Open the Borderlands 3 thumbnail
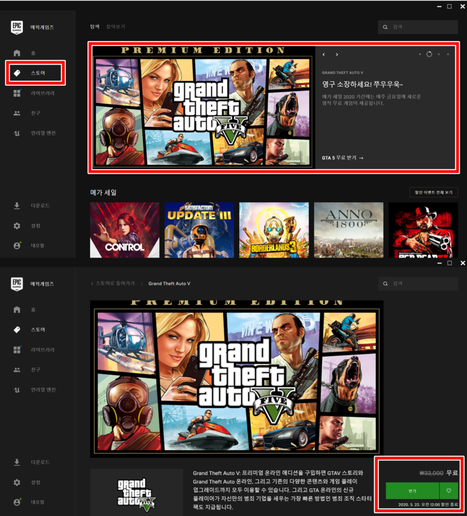This screenshot has width=467, height=516. tap(274, 230)
